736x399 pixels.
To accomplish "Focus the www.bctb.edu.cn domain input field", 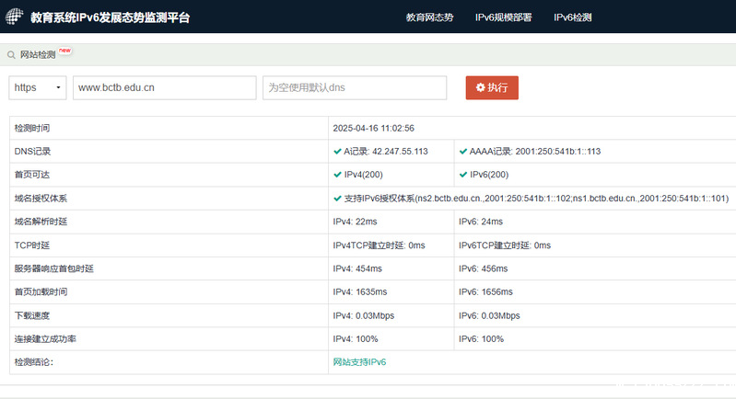I will (x=164, y=87).
